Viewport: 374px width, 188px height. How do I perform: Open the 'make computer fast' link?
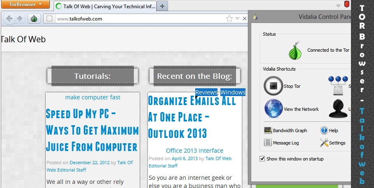point(93,97)
